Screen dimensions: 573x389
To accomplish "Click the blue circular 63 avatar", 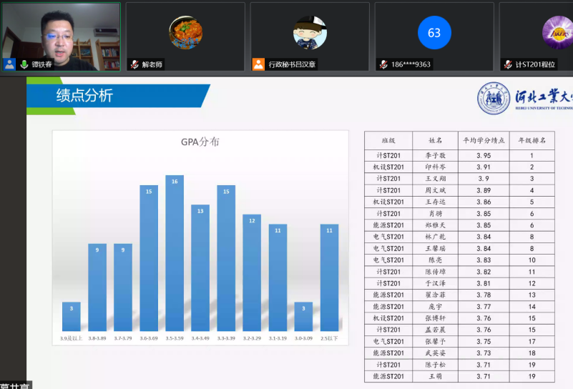I will click(434, 33).
